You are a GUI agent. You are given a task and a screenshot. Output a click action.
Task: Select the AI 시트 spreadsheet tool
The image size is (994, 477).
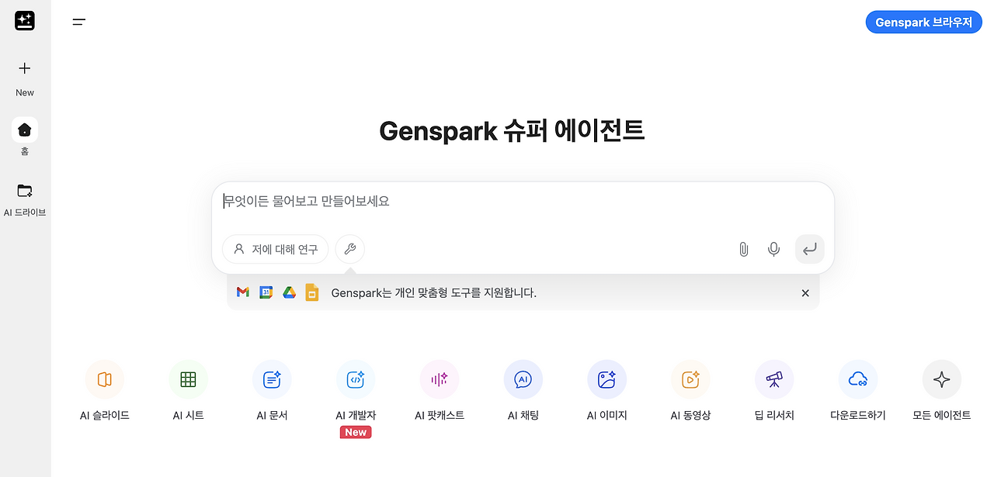pos(189,388)
